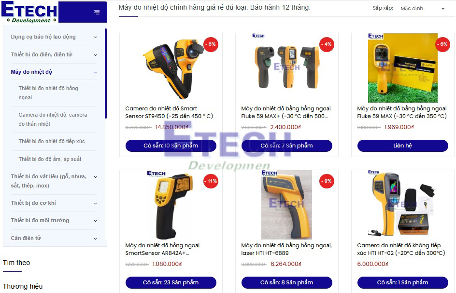Click the -8% badge on HTI HT-6889
The image size is (456, 293).
[x=327, y=181]
